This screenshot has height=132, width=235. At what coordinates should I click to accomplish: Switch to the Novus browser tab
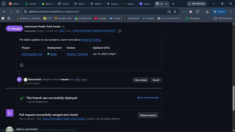[129, 4]
